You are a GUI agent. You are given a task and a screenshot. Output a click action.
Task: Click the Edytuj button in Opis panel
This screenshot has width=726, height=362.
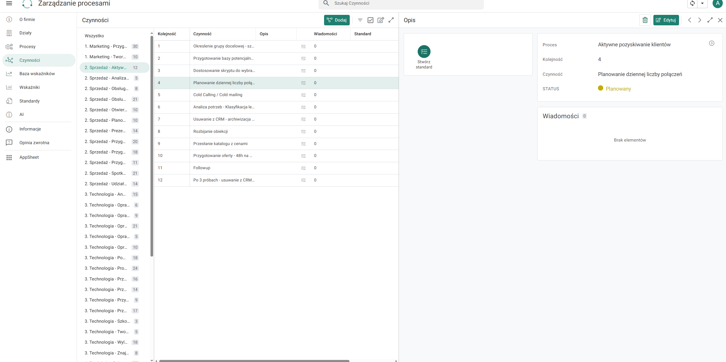point(666,20)
